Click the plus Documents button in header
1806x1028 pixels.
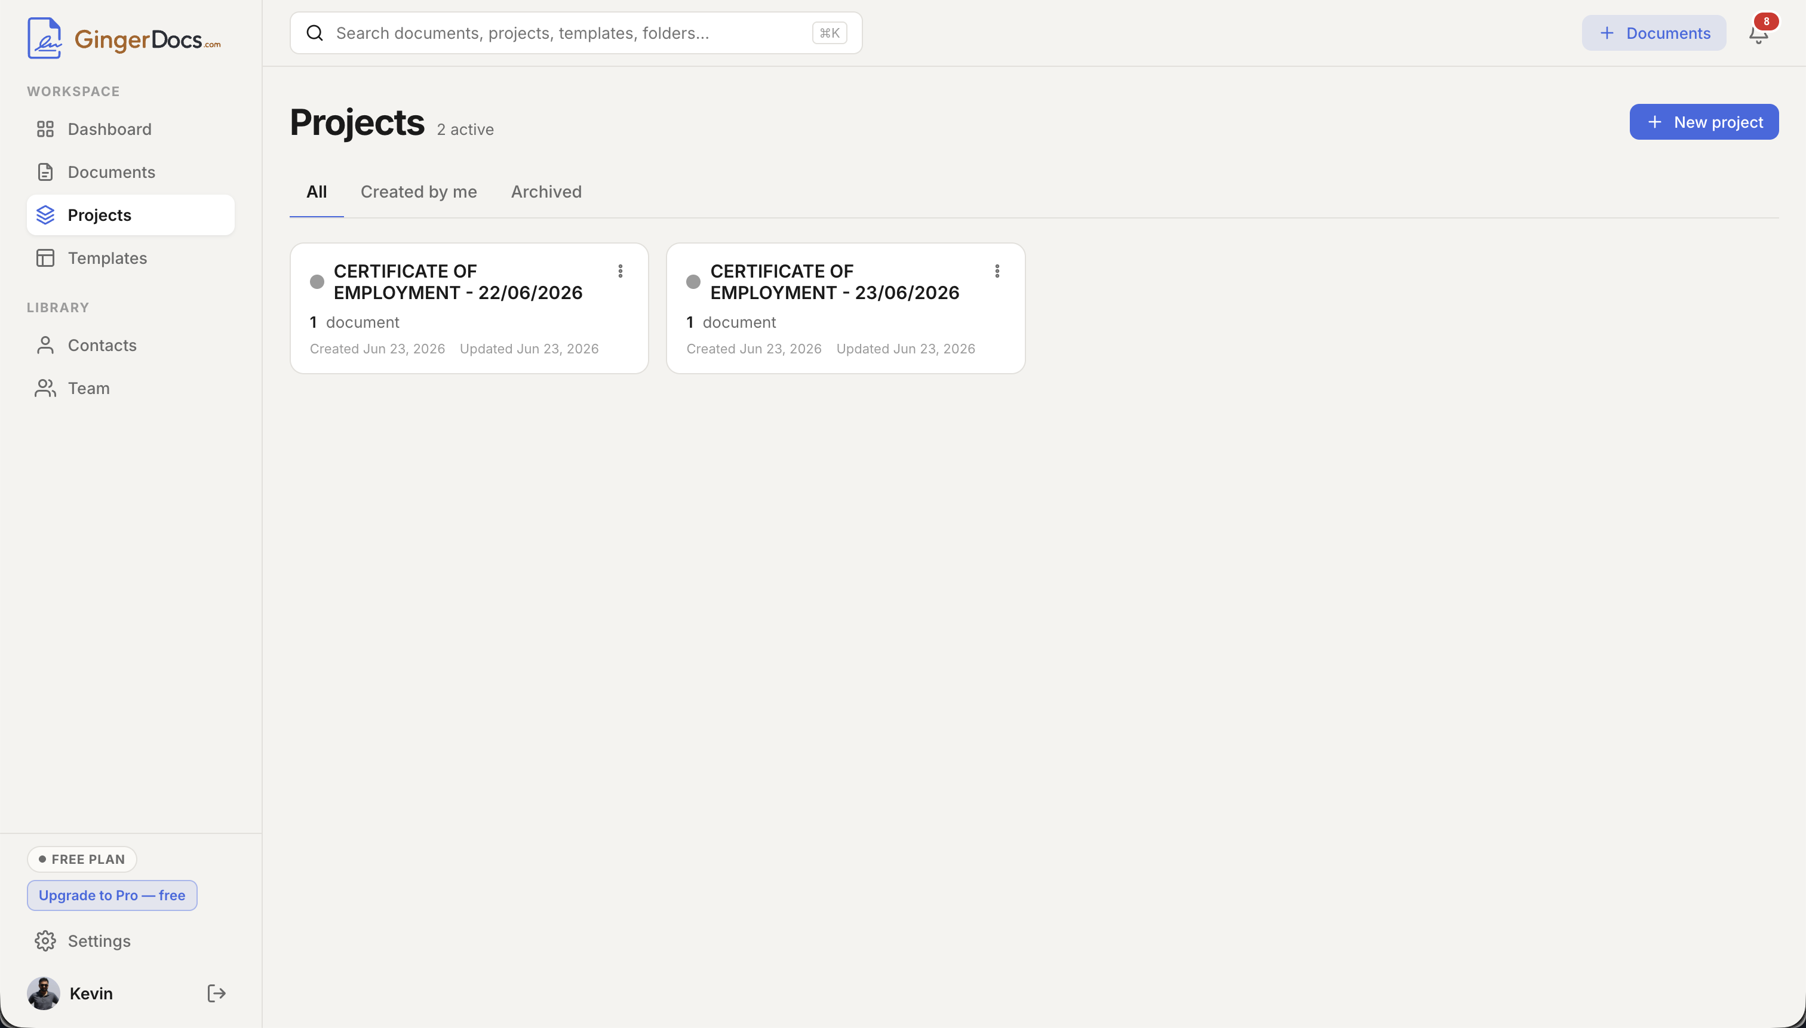(x=1654, y=33)
